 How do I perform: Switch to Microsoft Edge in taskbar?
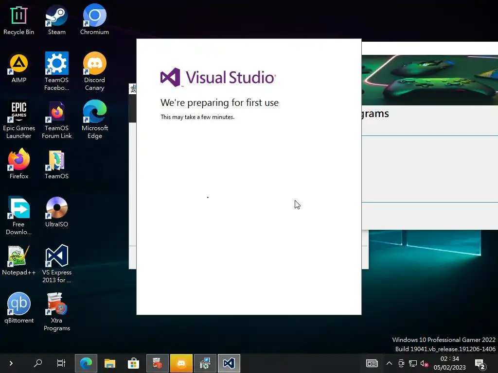click(86, 363)
